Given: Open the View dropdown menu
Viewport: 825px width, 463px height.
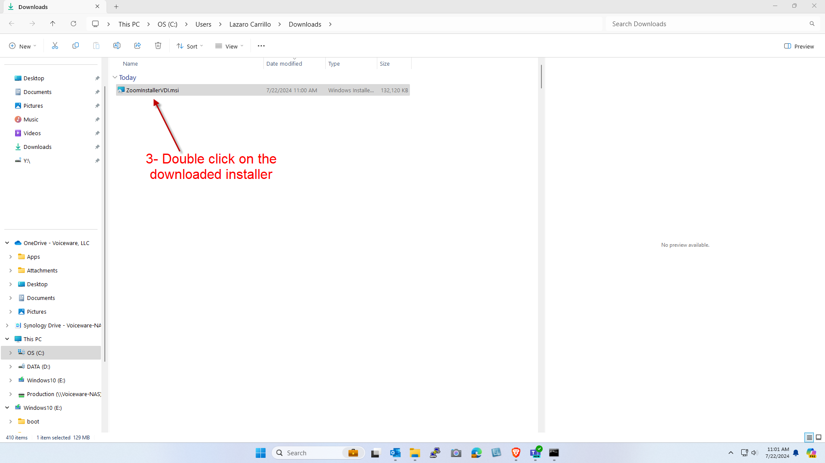Looking at the screenshot, I should click(x=229, y=46).
